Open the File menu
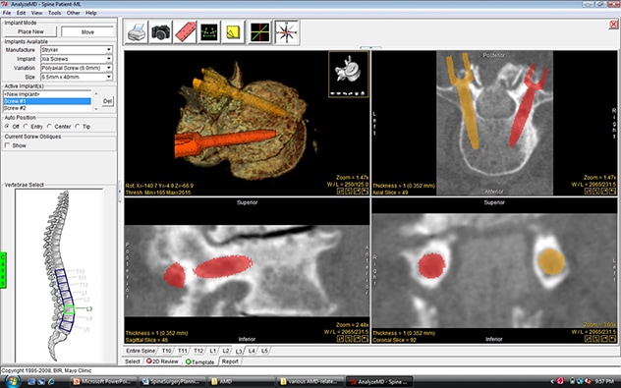The width and height of the screenshot is (621, 388). point(7,13)
